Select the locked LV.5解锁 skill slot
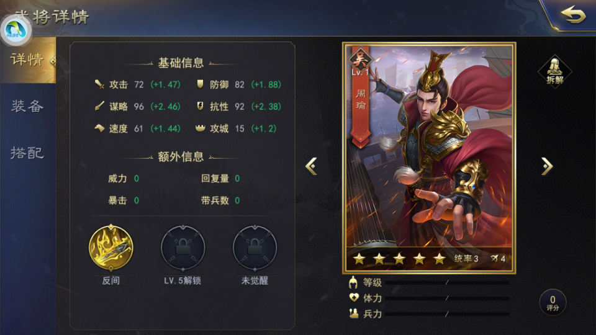This screenshot has width=596, height=335. click(x=183, y=248)
